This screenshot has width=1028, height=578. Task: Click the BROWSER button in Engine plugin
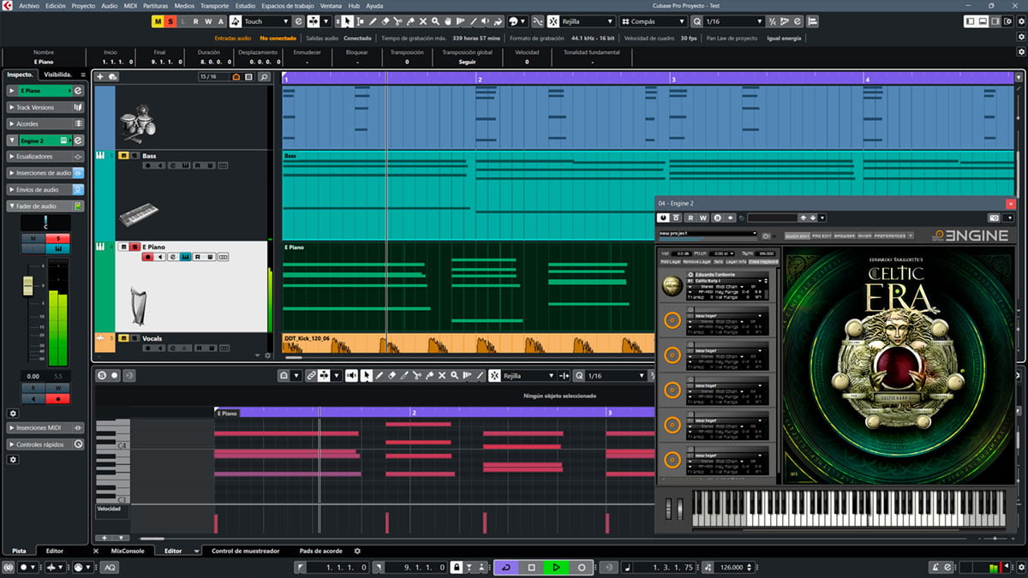point(845,235)
